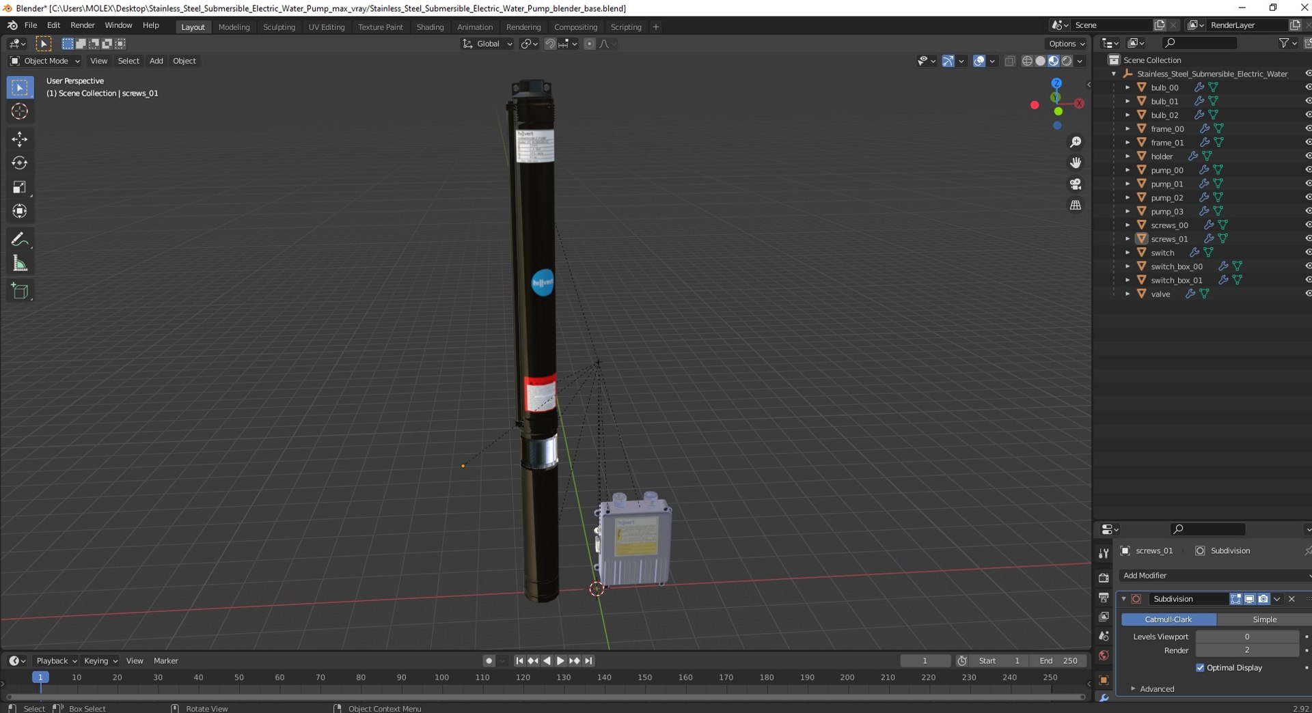The image size is (1312, 713).
Task: Open the Output properties tab
Action: coord(1104,598)
